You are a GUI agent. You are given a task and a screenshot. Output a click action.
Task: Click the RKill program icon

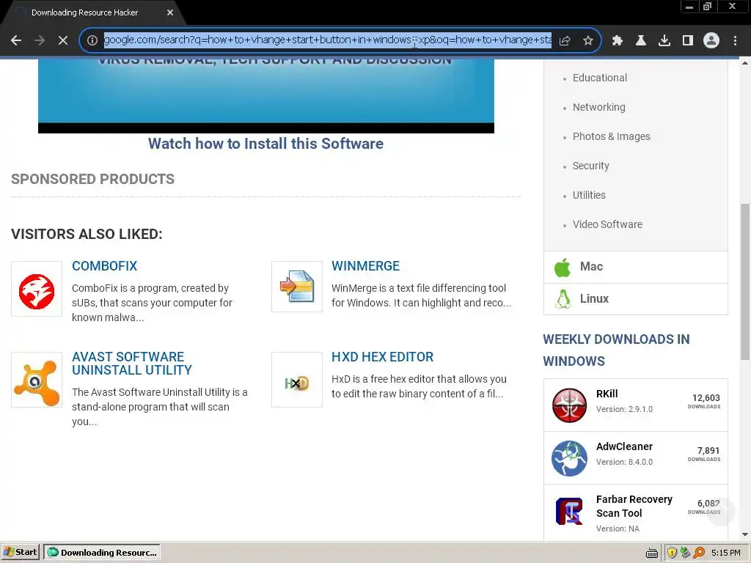(x=569, y=405)
